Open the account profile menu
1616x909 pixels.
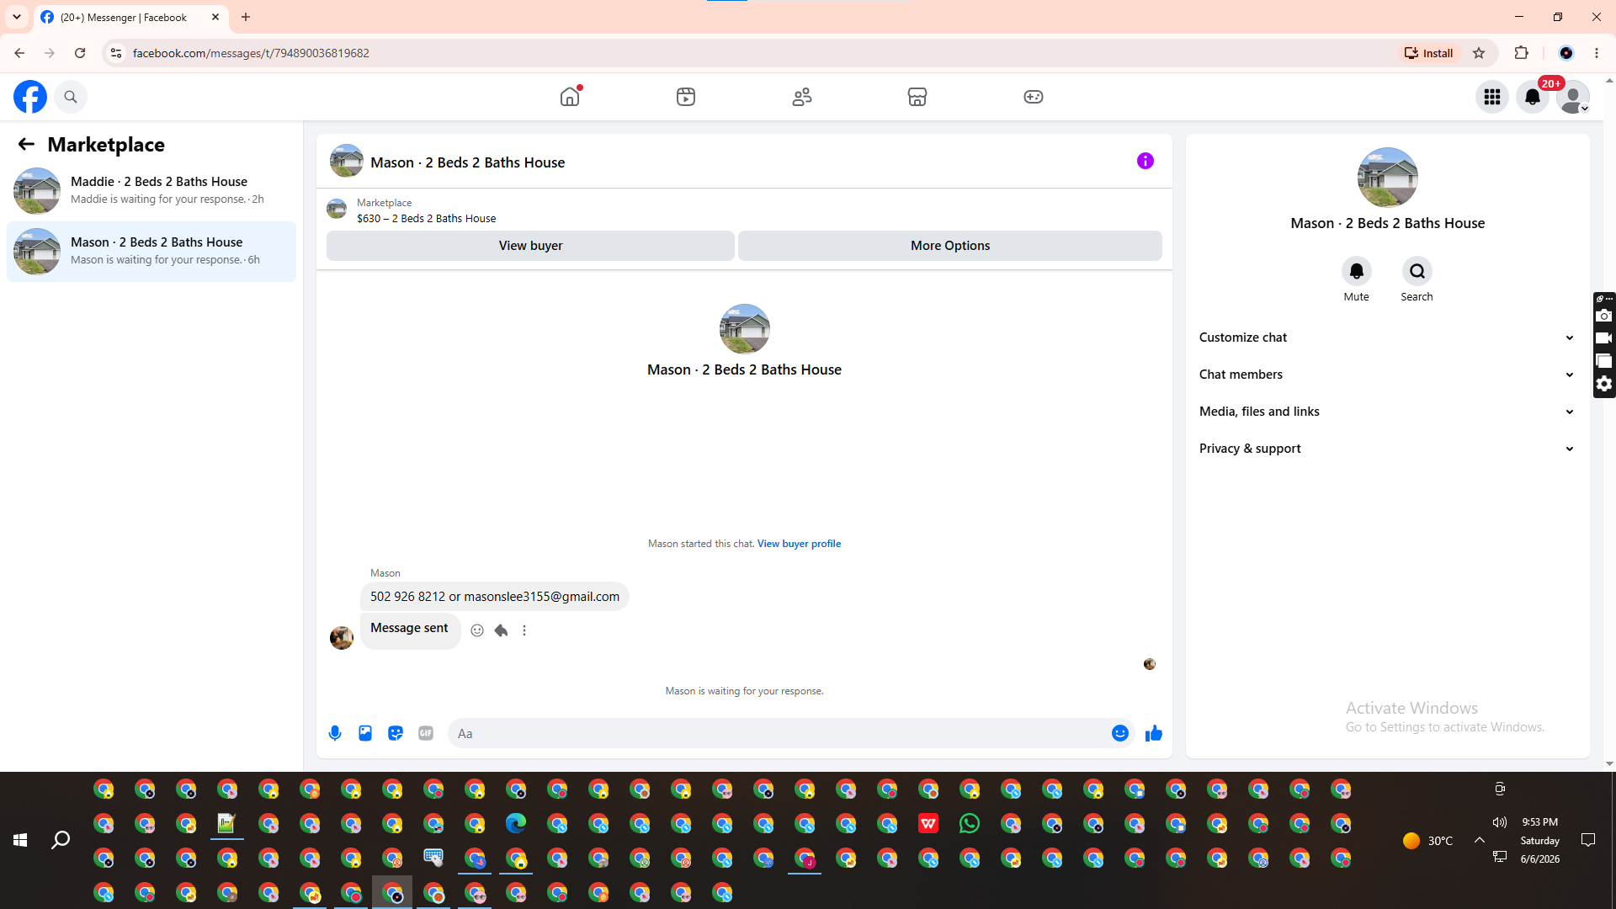click(x=1573, y=97)
